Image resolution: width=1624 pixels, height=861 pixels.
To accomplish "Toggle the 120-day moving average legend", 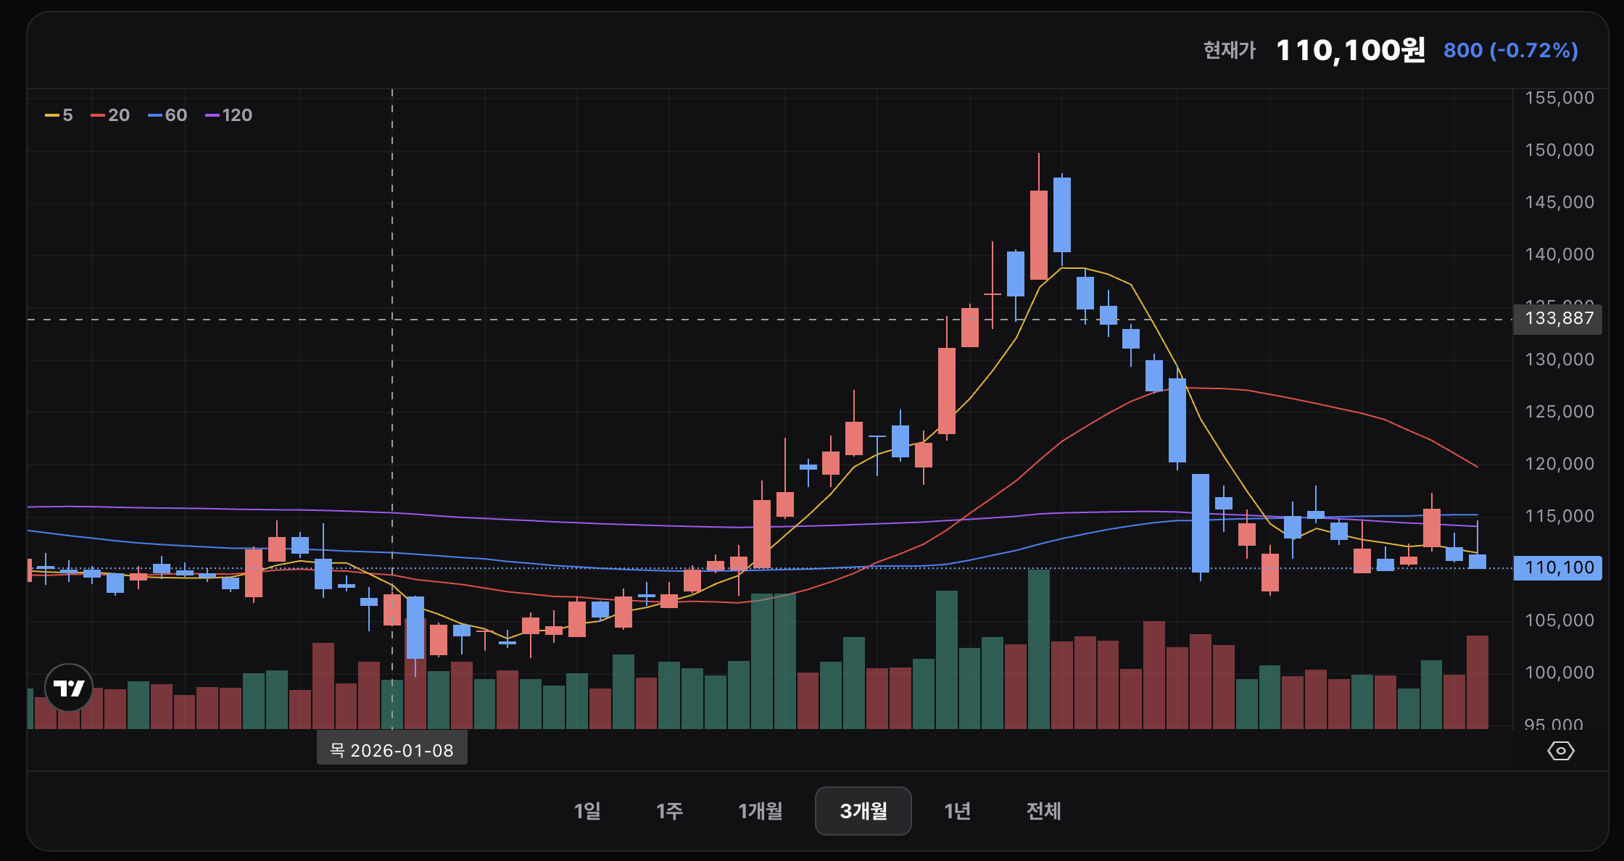I will tap(229, 115).
